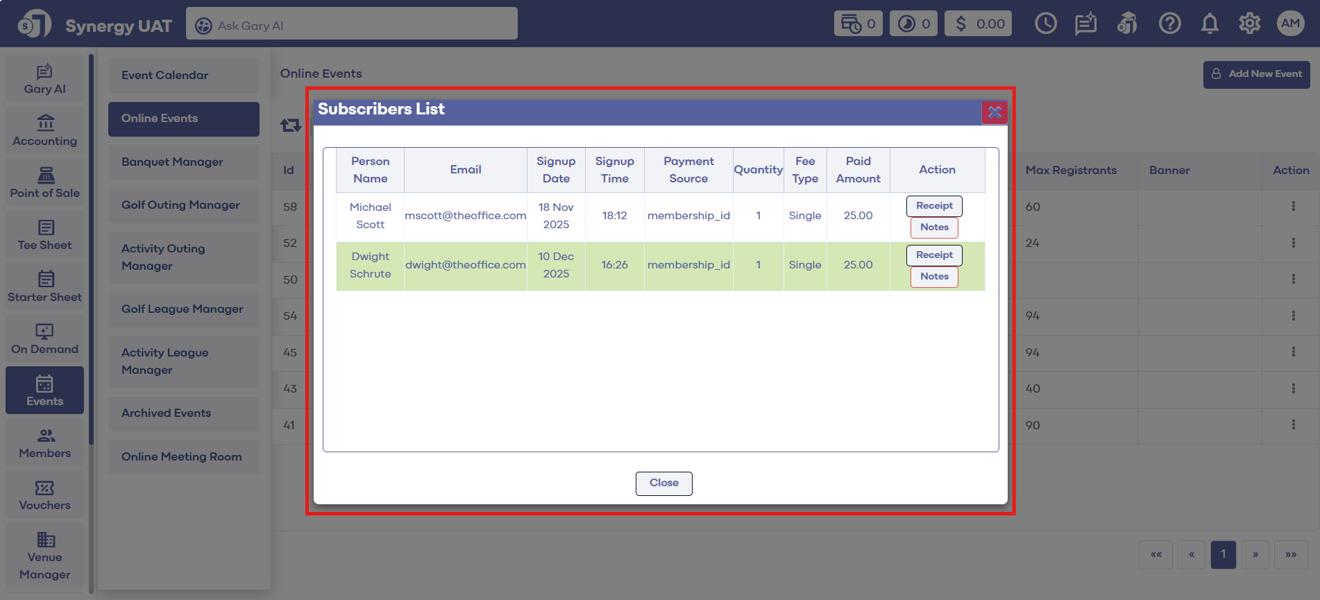Click the help question mark icon

pos(1169,24)
